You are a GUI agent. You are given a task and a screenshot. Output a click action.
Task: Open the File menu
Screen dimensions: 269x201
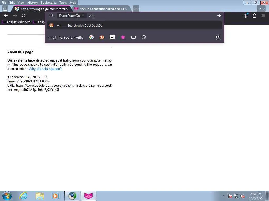4,3
